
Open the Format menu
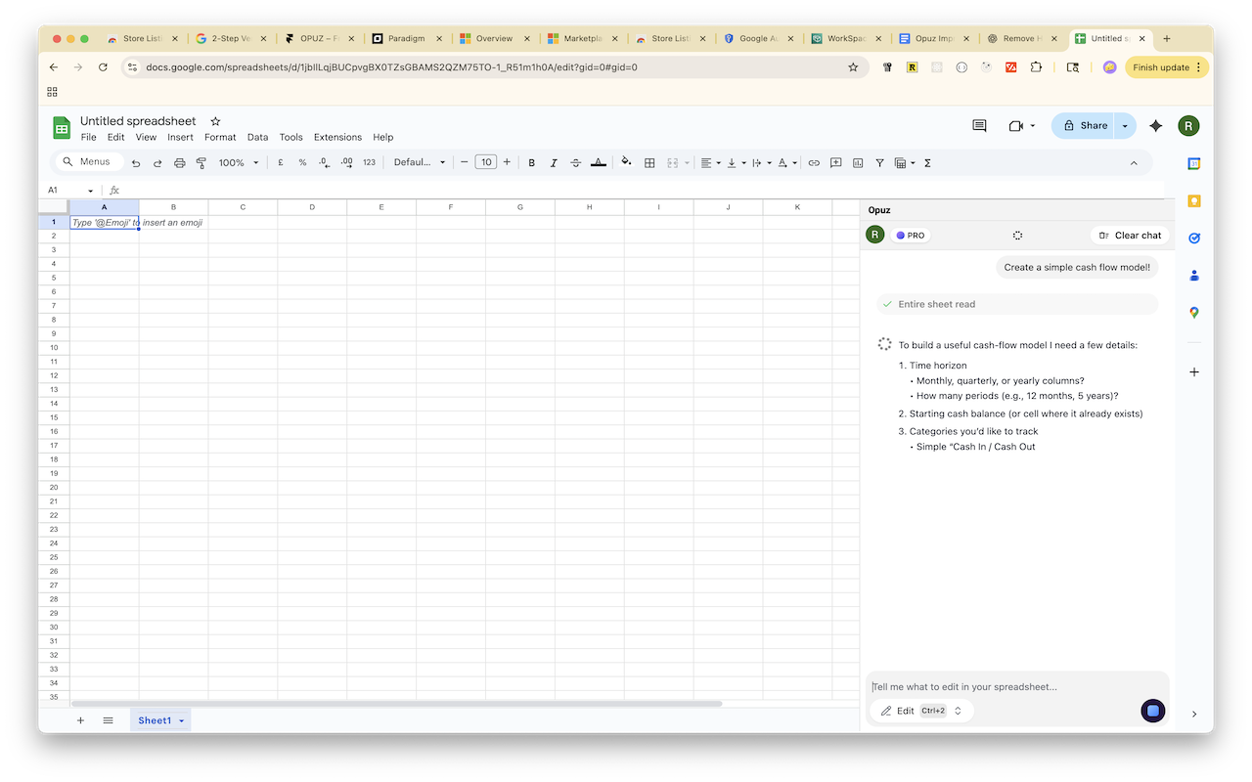[x=220, y=138]
